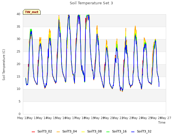Click the y-axis tick value 0
The width and height of the screenshot is (183, 137).
[19, 114]
